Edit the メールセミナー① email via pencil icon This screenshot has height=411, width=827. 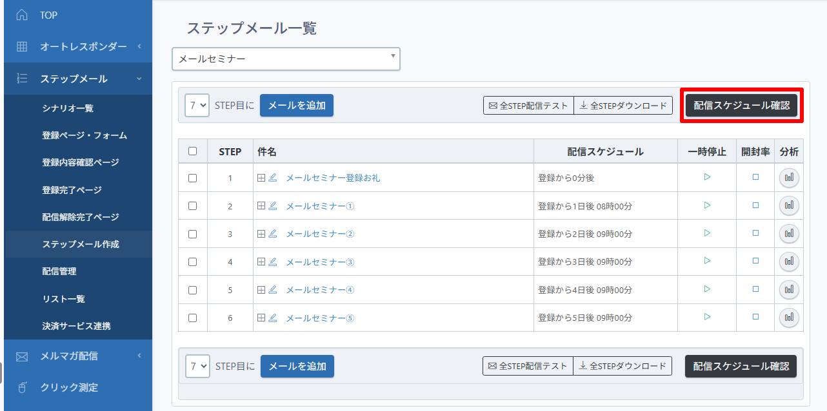click(x=273, y=205)
